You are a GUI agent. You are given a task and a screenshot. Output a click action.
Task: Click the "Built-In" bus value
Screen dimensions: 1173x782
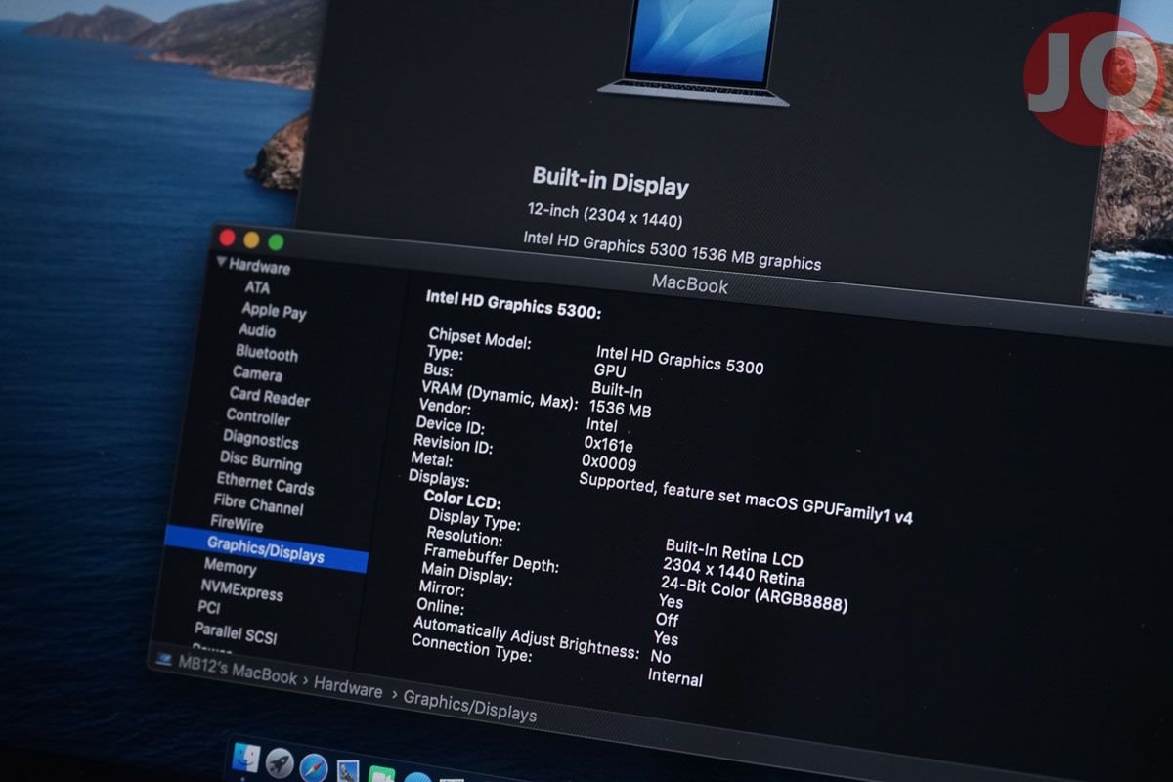pos(617,391)
